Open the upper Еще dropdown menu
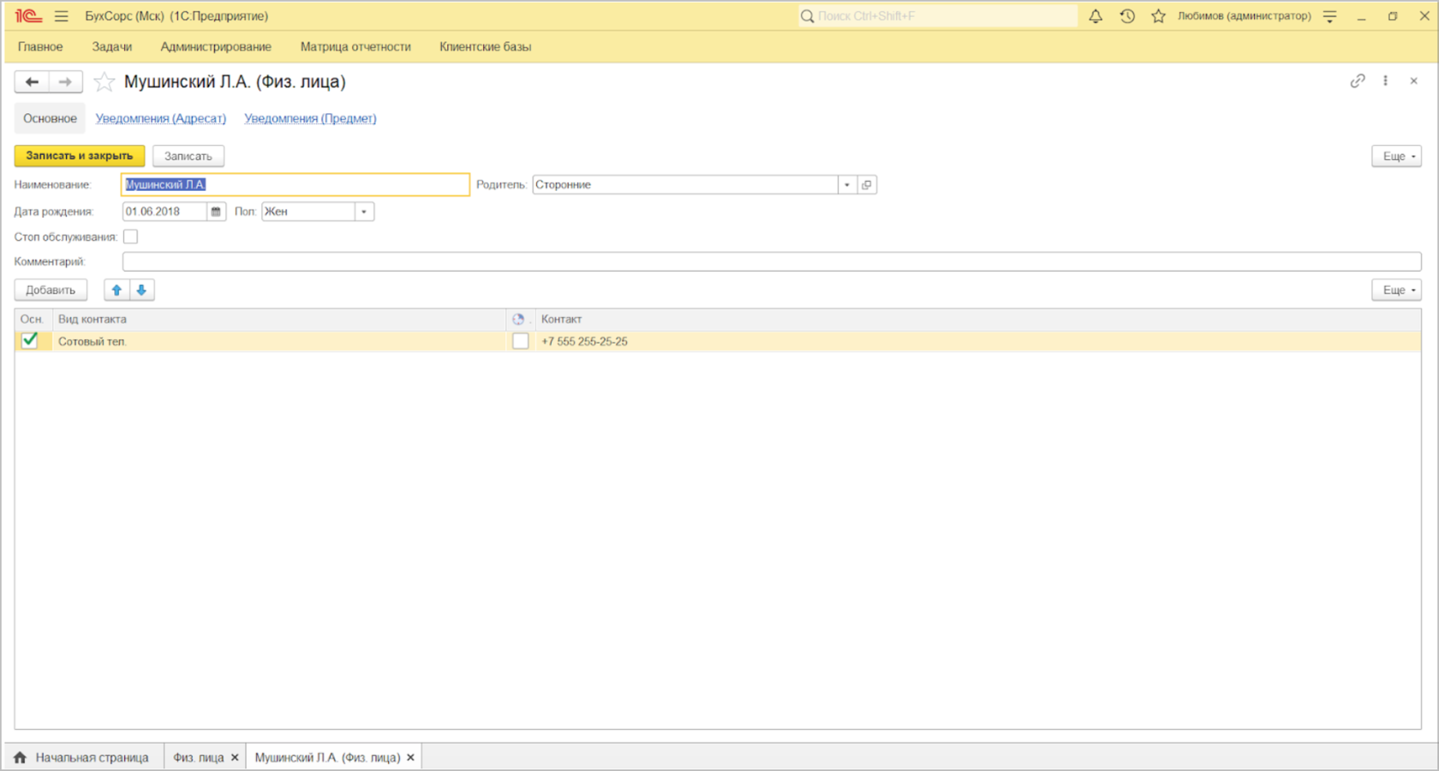Screen dimensions: 1439x771 [1396, 156]
